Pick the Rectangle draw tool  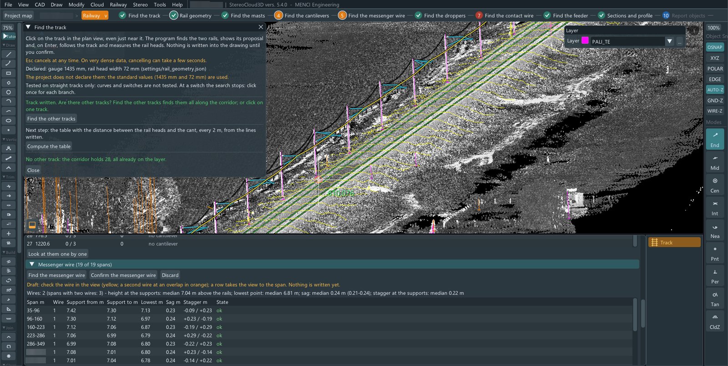(x=8, y=73)
